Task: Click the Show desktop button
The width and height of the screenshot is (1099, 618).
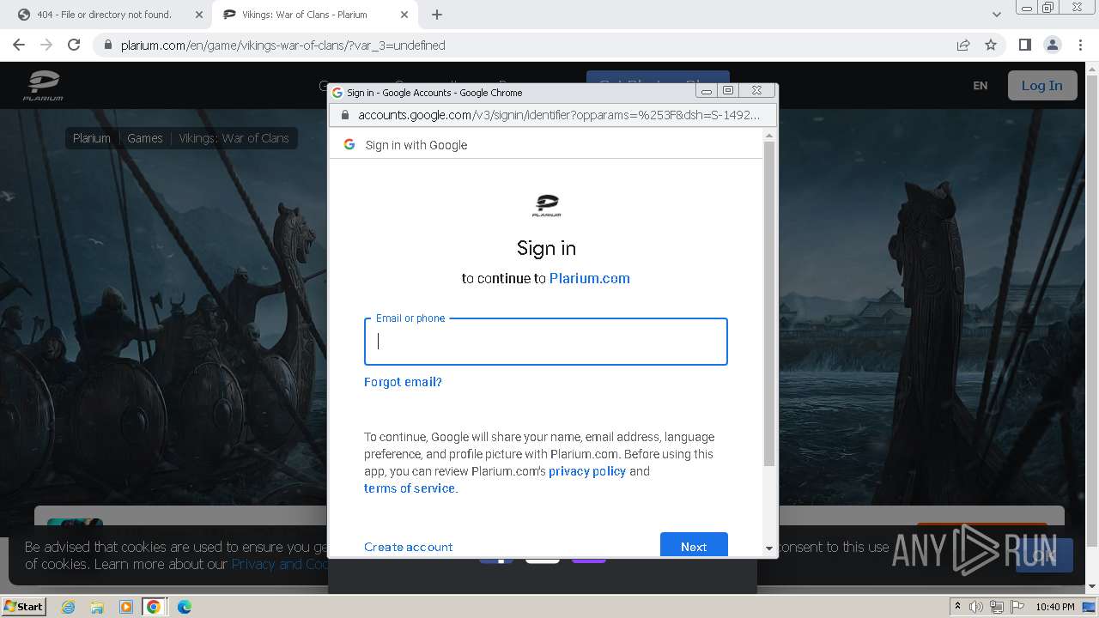Action: [x=1090, y=607]
